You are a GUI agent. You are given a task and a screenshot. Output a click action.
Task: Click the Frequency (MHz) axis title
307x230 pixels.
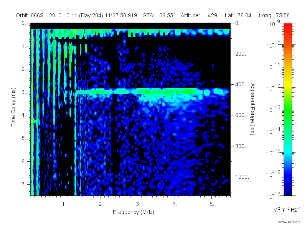click(x=133, y=212)
